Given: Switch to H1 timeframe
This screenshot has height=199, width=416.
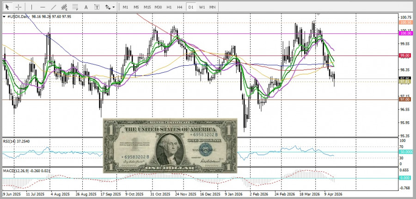Looking at the screenshot, I should tap(169, 7).
